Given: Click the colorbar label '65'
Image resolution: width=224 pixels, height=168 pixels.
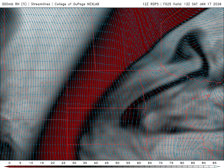Looking at the screenshot, I should pyautogui.click(x=150, y=163).
